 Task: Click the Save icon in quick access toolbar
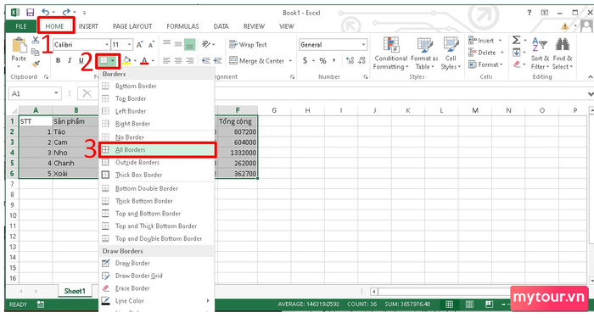(30, 13)
